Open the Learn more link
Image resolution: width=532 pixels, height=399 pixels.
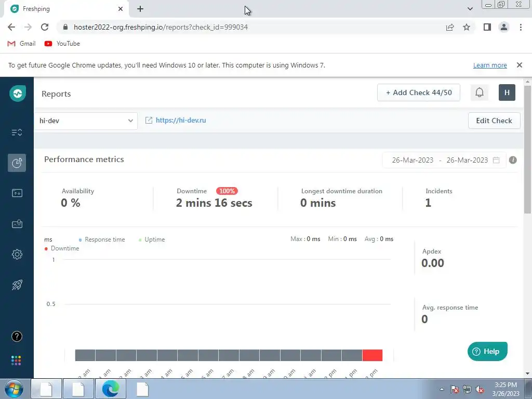click(490, 65)
